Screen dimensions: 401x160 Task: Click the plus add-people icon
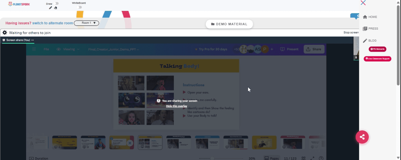coord(272,49)
